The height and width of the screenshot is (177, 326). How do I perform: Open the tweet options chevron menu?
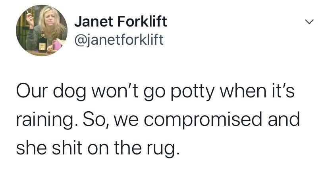(309, 21)
